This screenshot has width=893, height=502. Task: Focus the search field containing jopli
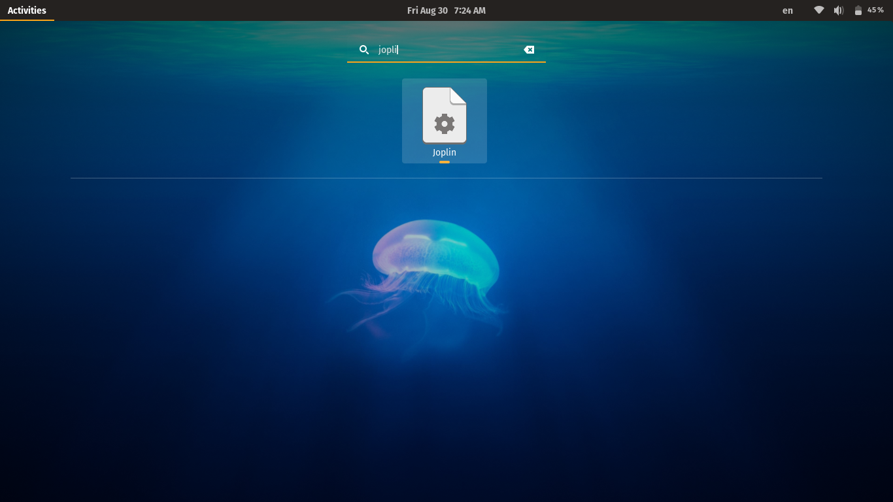point(446,50)
